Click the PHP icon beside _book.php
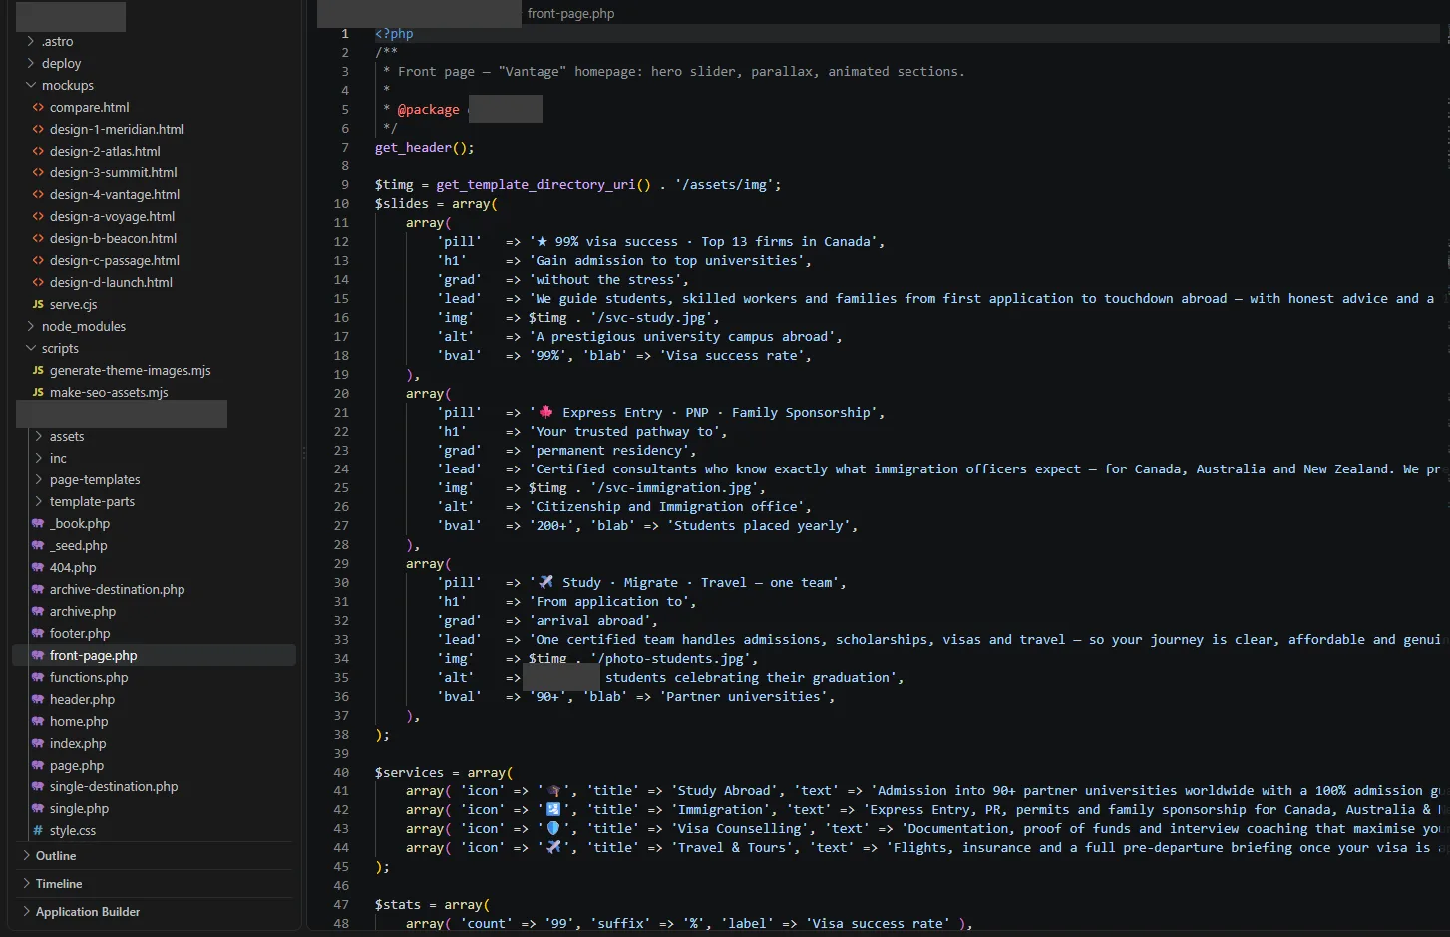Screen dimensions: 1450x937 click(x=38, y=523)
